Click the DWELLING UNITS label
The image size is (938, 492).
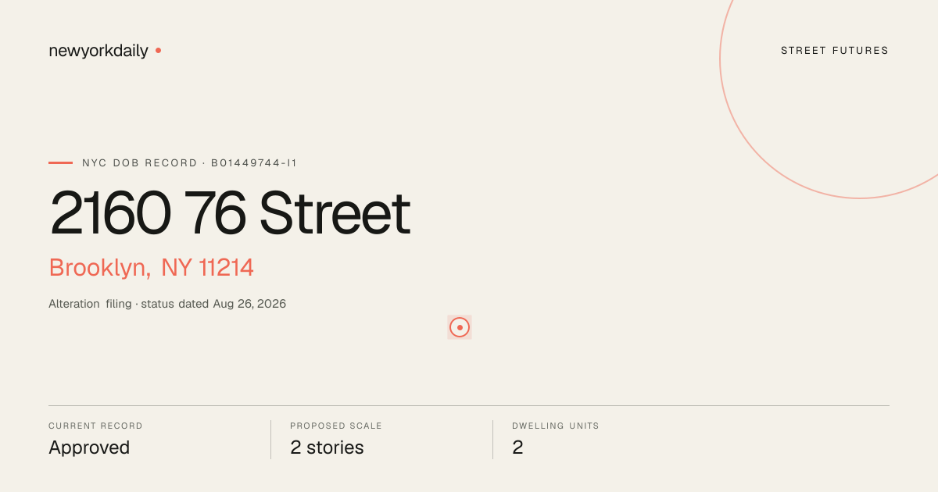click(x=556, y=426)
